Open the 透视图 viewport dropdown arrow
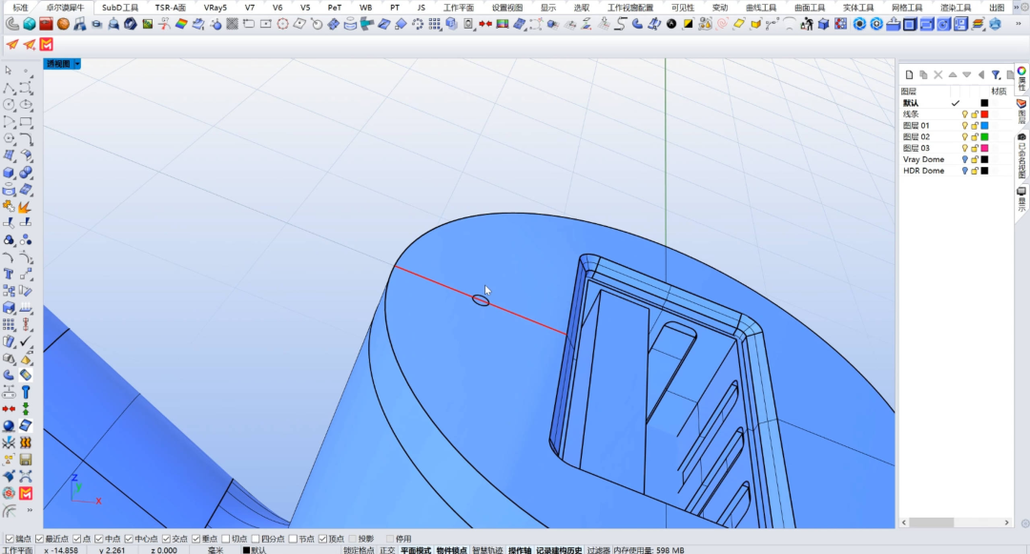 (x=76, y=64)
